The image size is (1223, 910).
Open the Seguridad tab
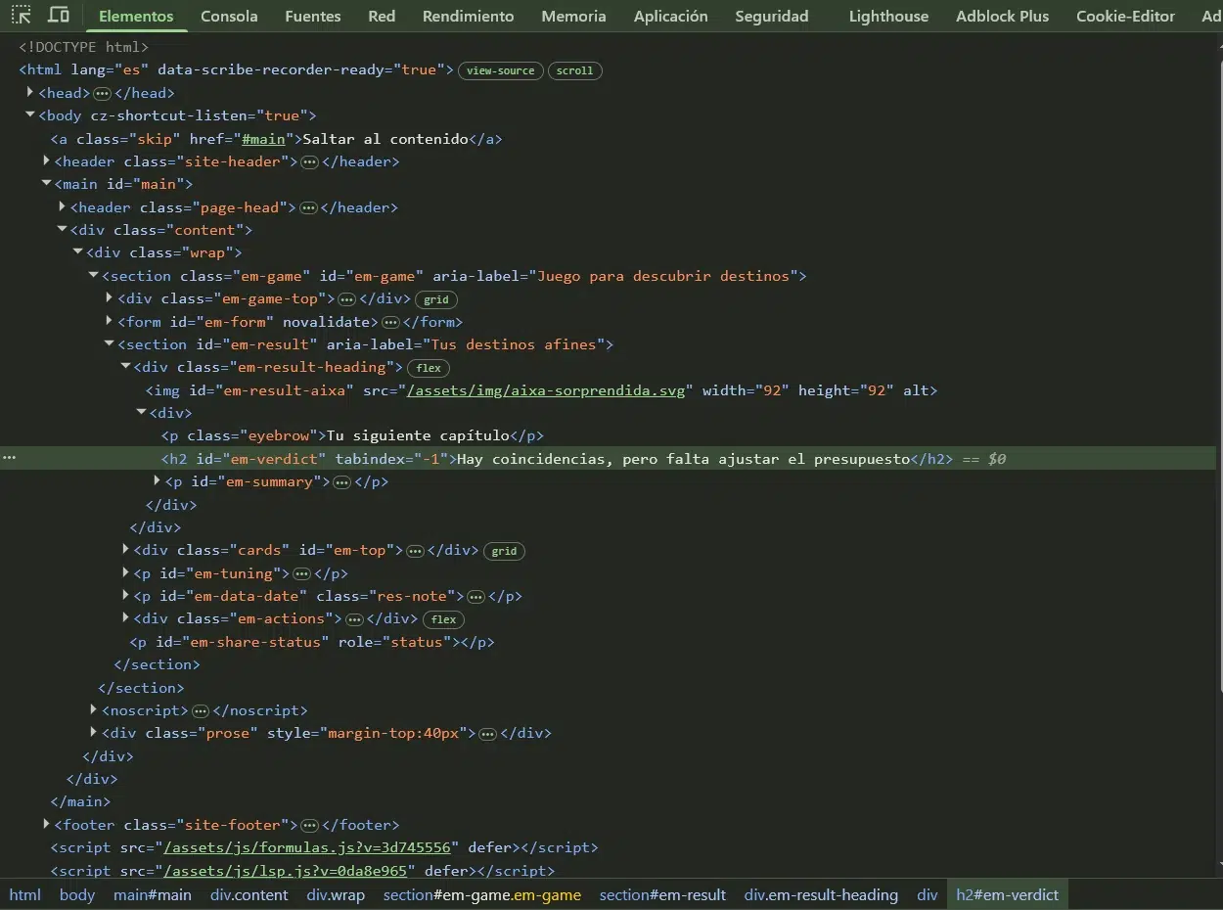click(772, 16)
